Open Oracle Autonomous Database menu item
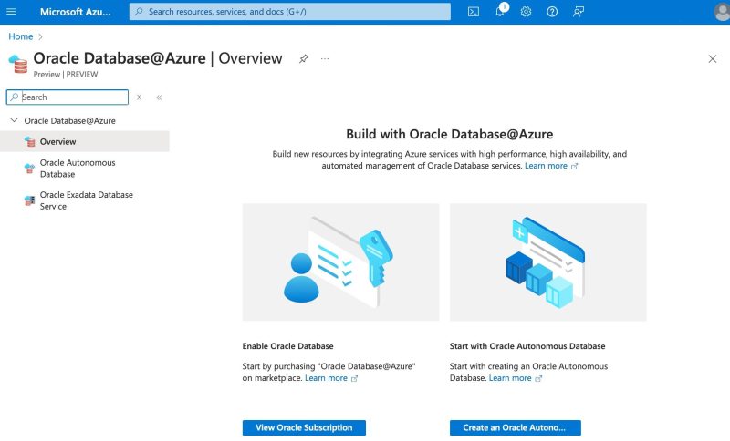The width and height of the screenshot is (730, 441). tap(85, 169)
